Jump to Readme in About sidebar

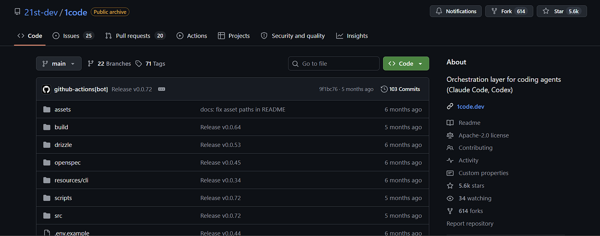469,122
